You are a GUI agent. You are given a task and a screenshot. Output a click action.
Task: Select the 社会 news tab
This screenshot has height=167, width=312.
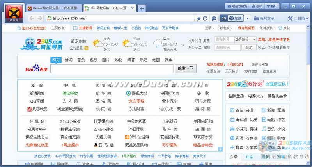click(249, 156)
